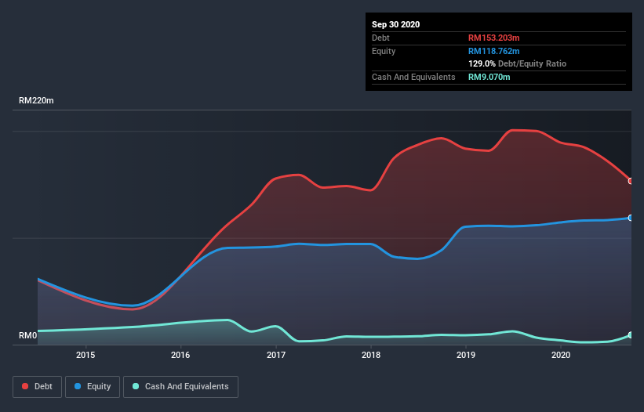Click the RM118.762m equity value

point(493,51)
